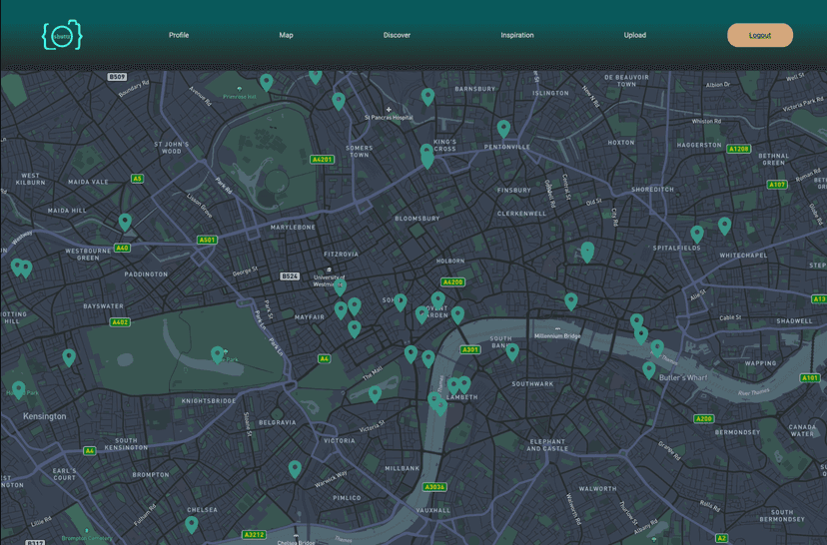Screen dimensions: 827x545
Task: Open the pin left of Barnsbury label
Action: pos(427,97)
